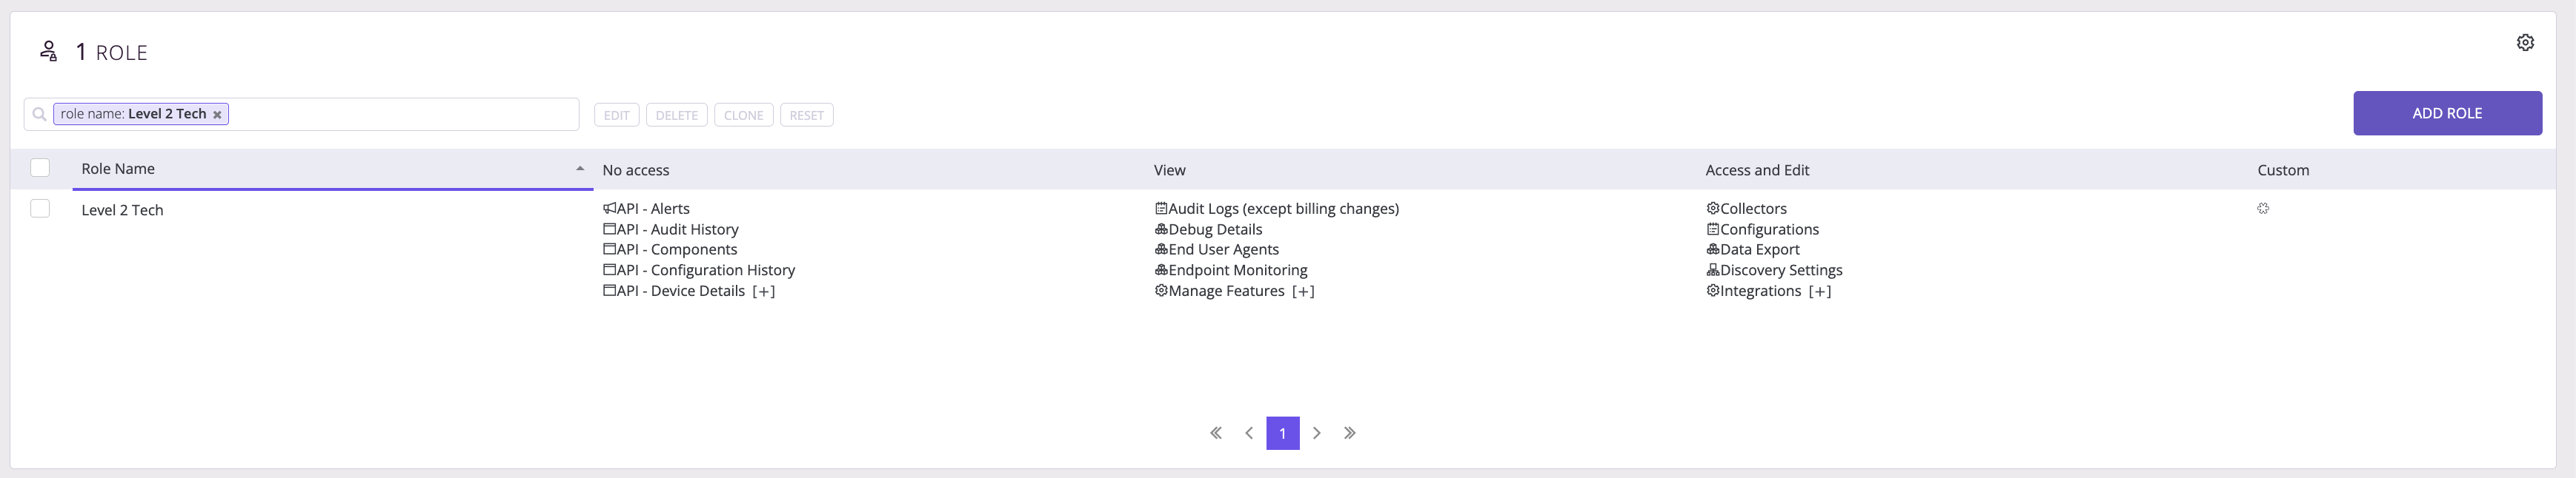Click the Custom column puzzle icon

(2263, 209)
